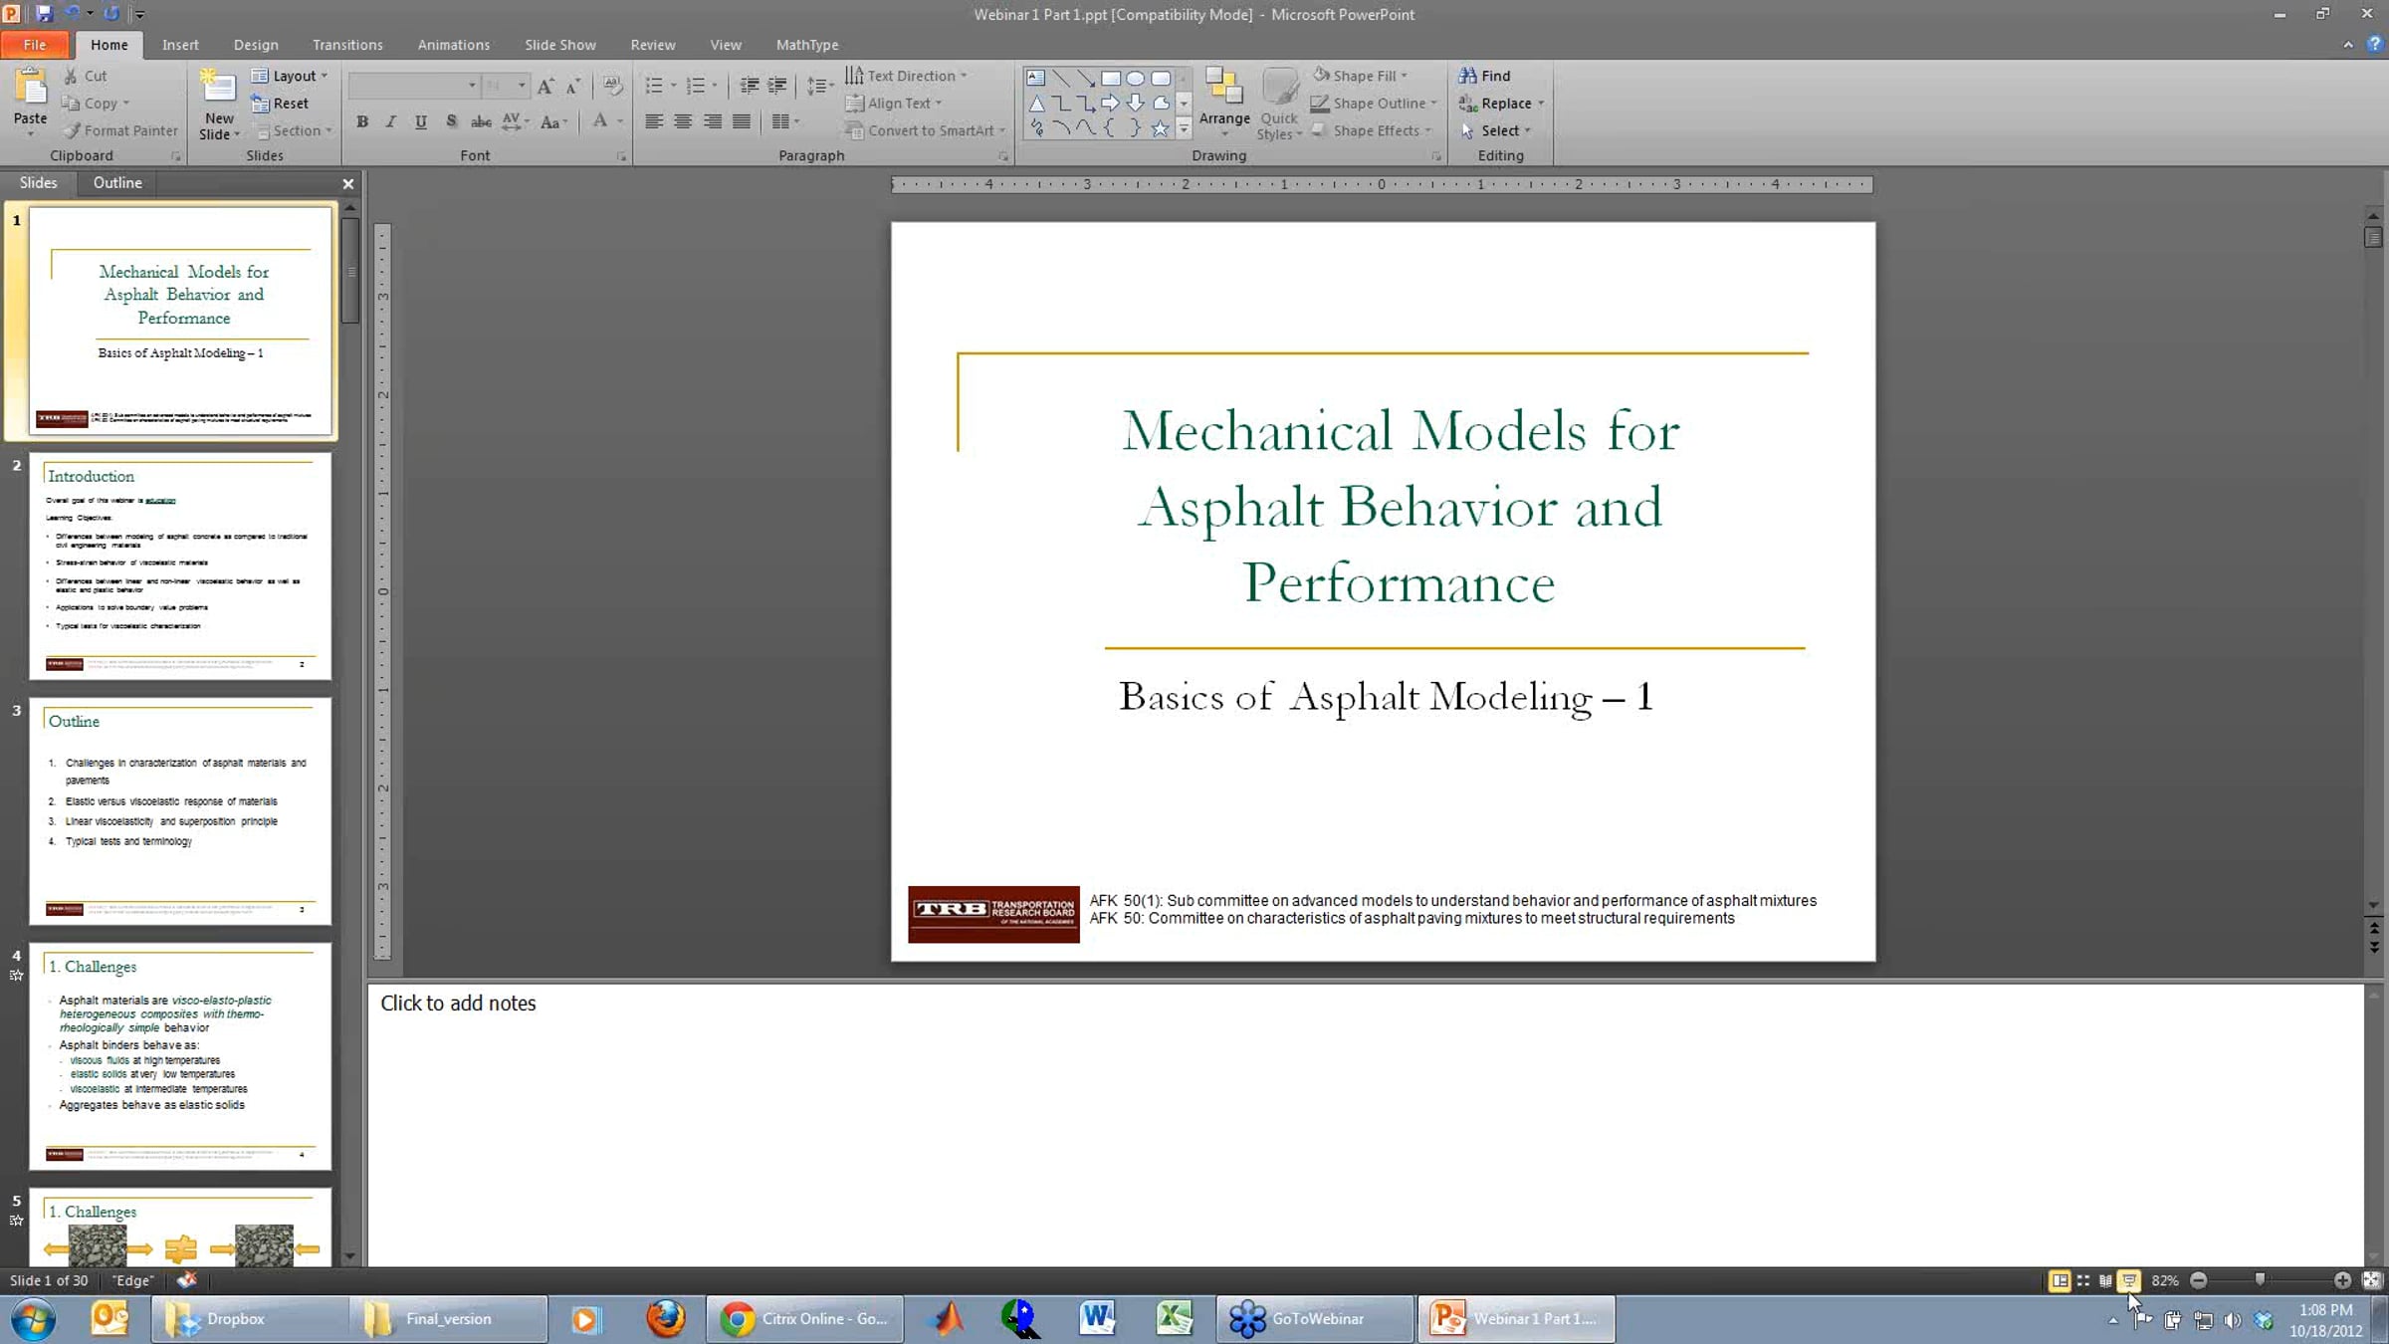Clear all formatting from text
The height and width of the screenshot is (1344, 2389).
click(612, 86)
